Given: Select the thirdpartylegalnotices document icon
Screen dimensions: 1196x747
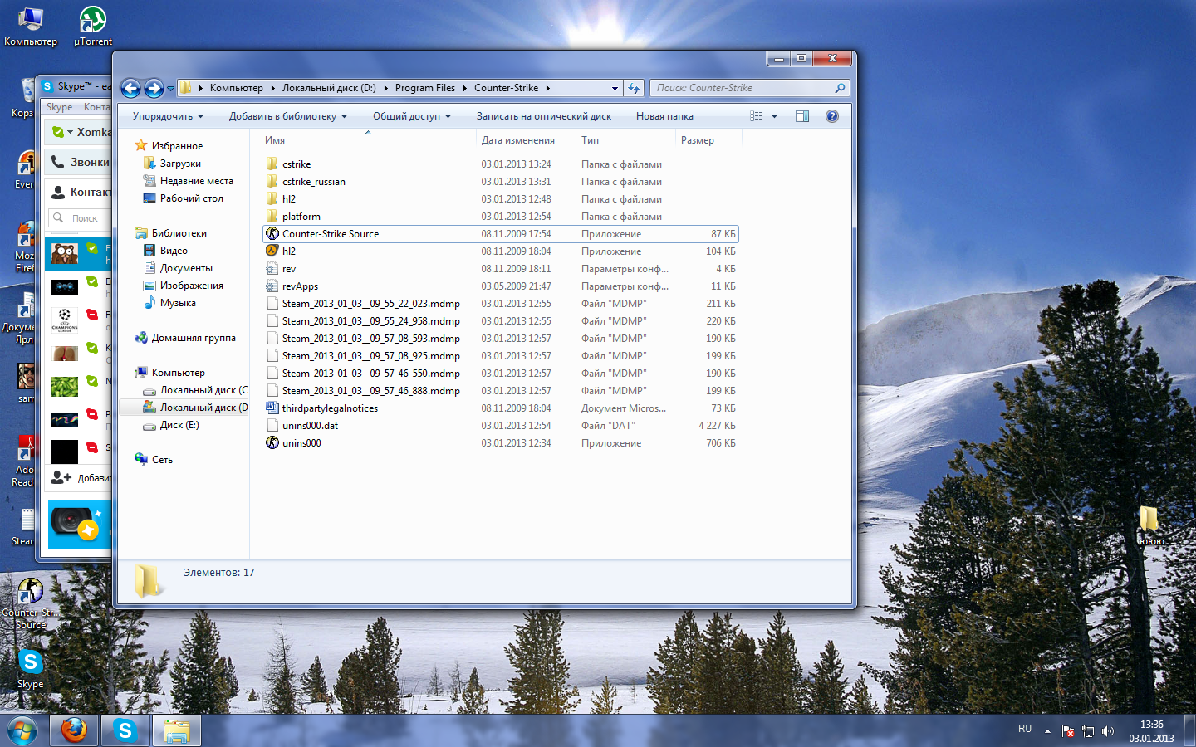Looking at the screenshot, I should (272, 408).
